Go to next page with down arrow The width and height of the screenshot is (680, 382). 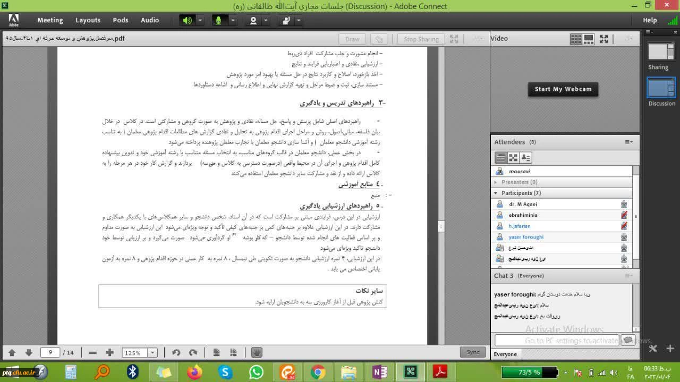click(29, 353)
